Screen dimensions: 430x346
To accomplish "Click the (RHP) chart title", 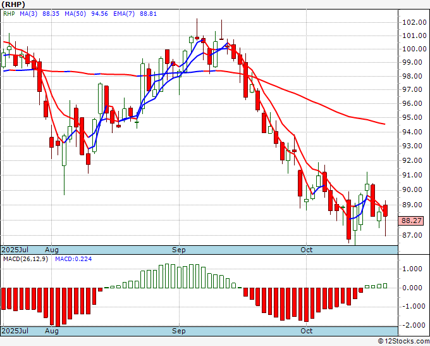I will pos(13,4).
